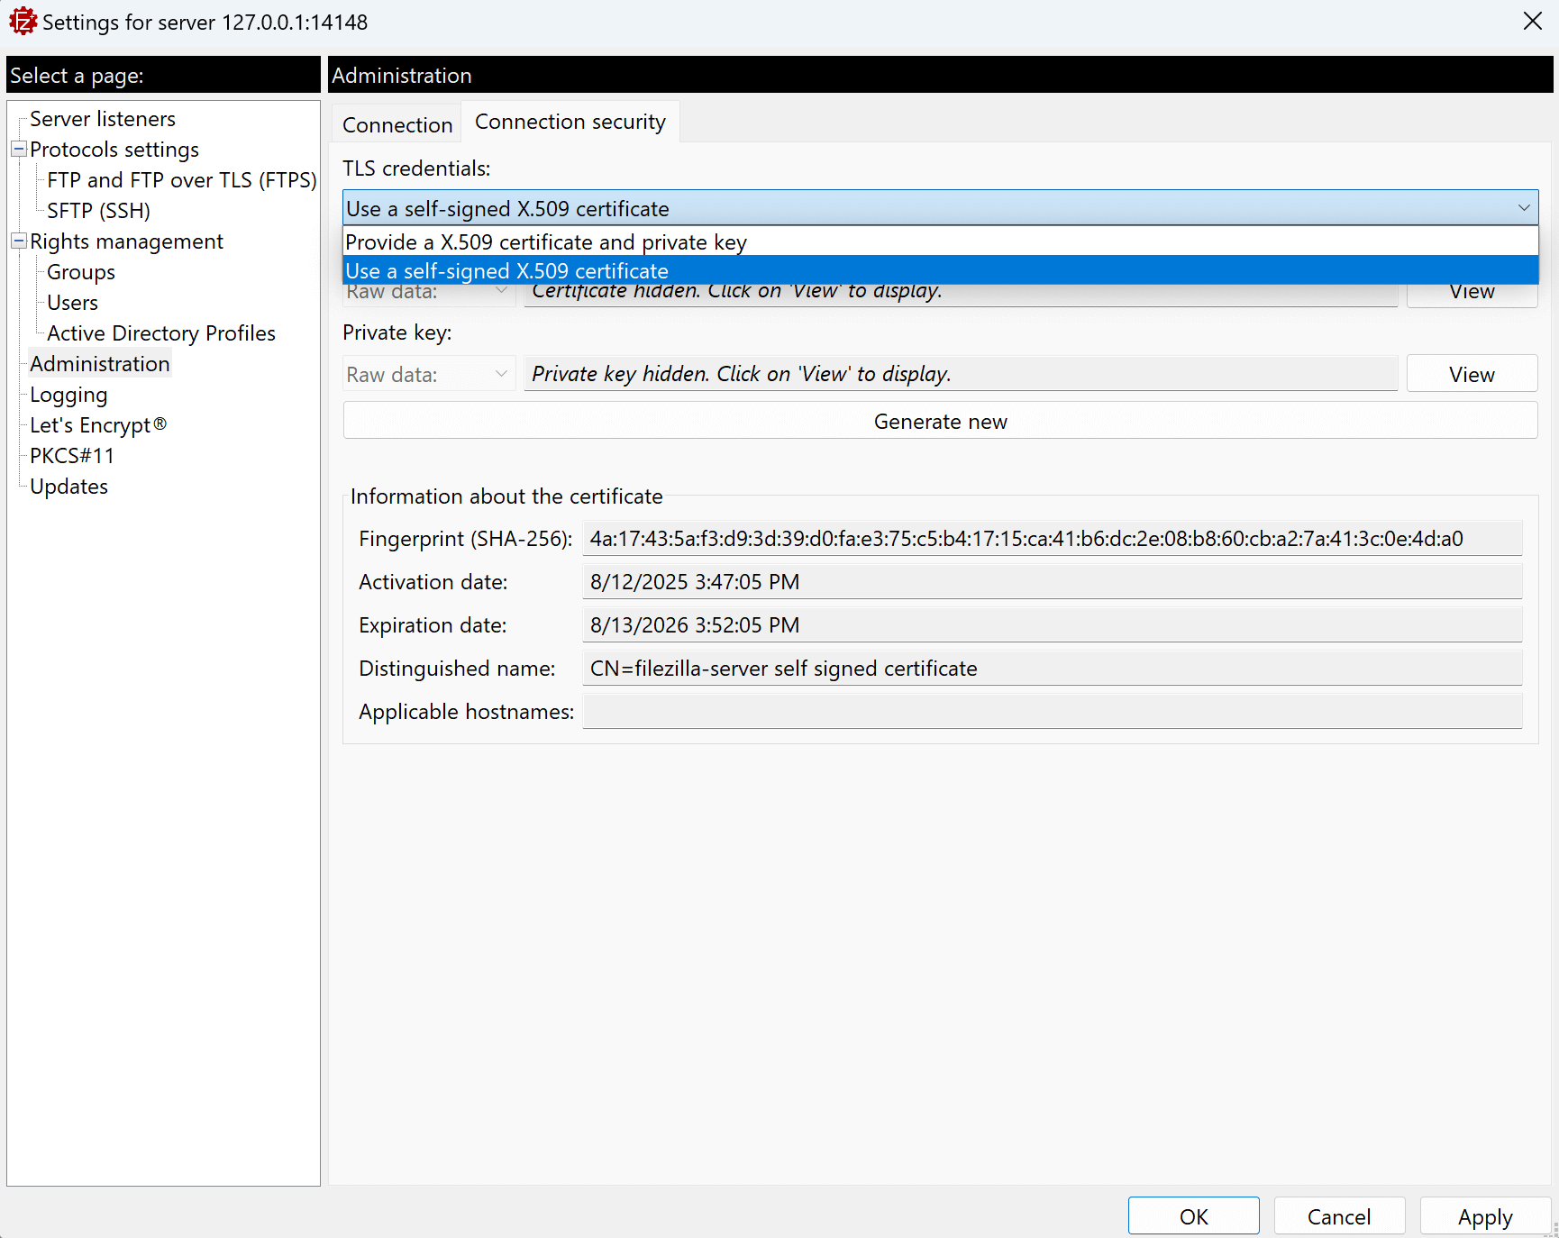Click the 'Select a page:' header

tap(163, 75)
